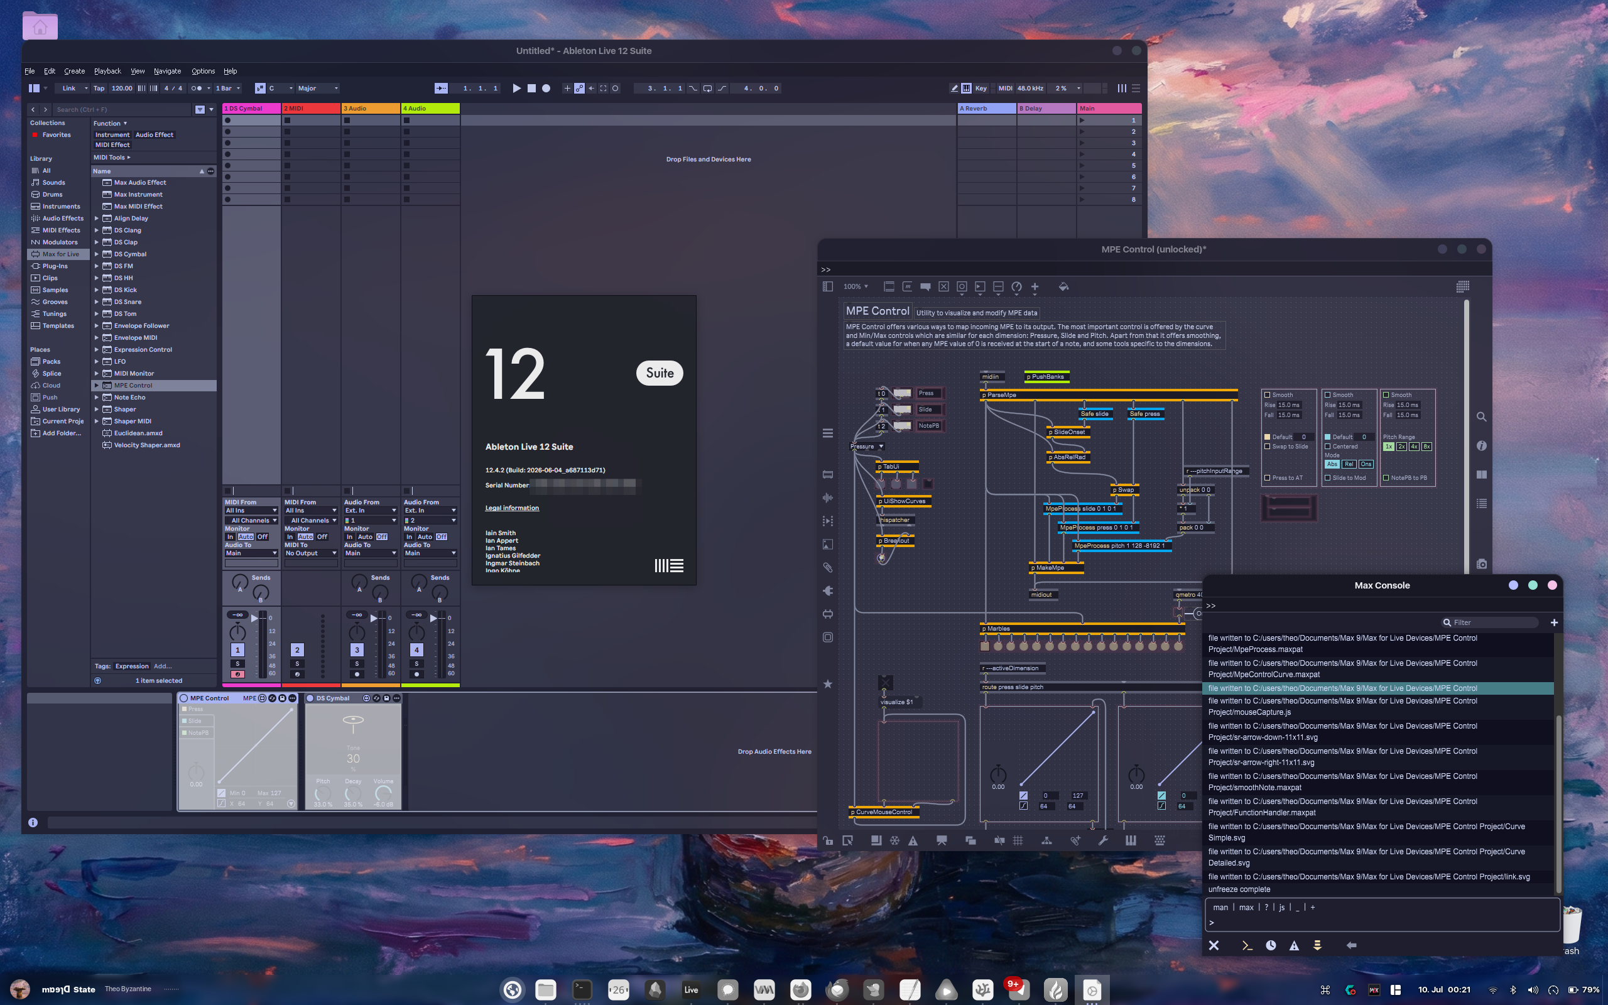Click the Max Console prompt icon

pyautogui.click(x=1247, y=945)
